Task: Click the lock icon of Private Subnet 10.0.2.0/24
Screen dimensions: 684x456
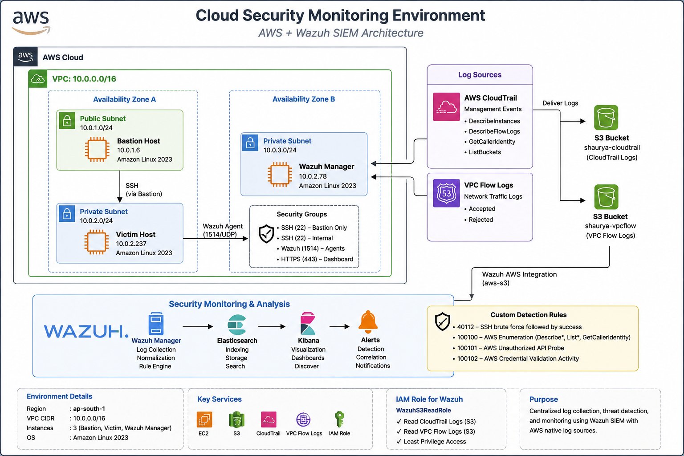Action: click(67, 213)
